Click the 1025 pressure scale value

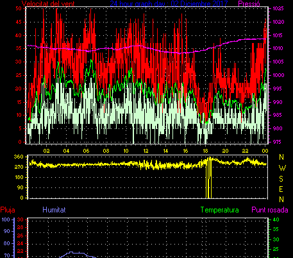tap(278, 8)
